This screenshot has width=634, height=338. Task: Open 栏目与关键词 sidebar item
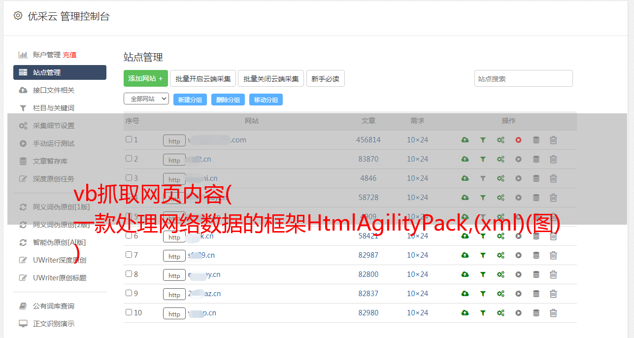pos(54,108)
